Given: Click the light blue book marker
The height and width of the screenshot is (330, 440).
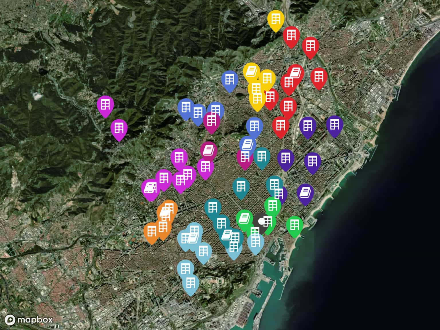Looking at the screenshot, I should tap(193, 238).
